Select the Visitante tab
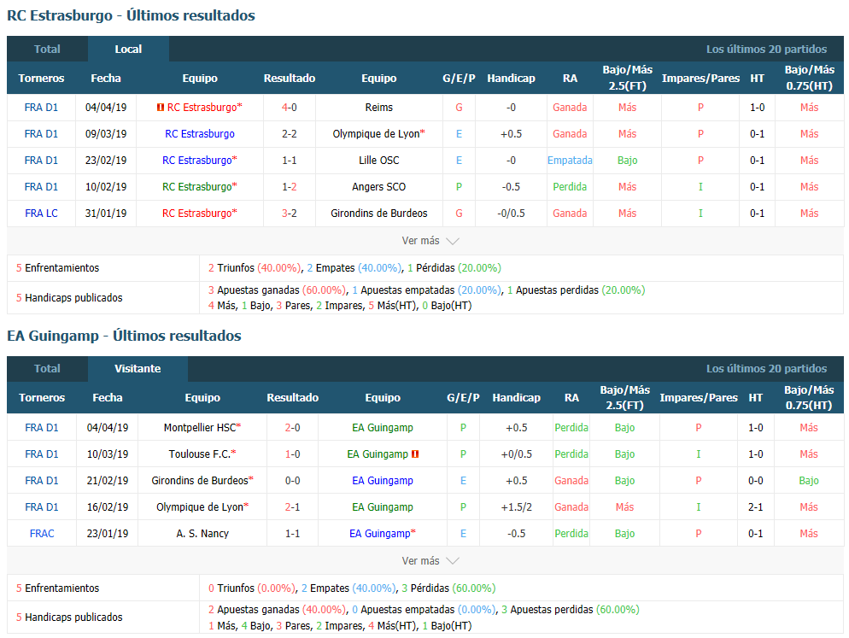849x638 pixels. pos(138,369)
